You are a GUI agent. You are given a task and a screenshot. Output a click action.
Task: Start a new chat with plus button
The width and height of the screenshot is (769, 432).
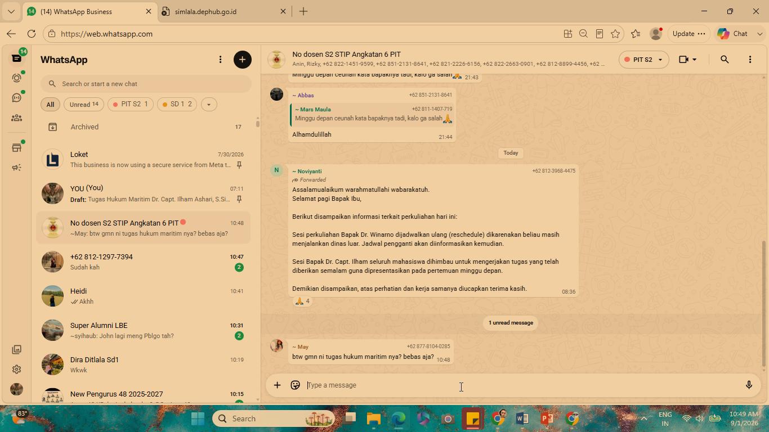[x=243, y=60]
